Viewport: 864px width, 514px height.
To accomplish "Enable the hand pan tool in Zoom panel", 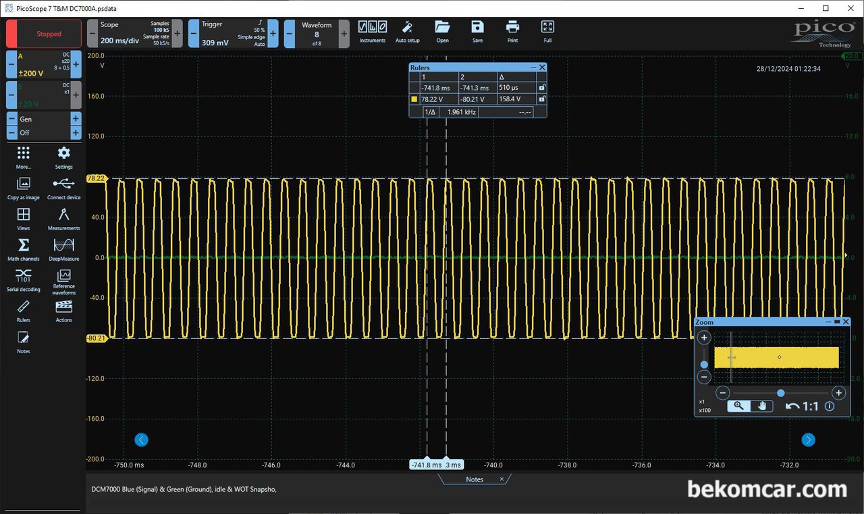I will coord(762,406).
